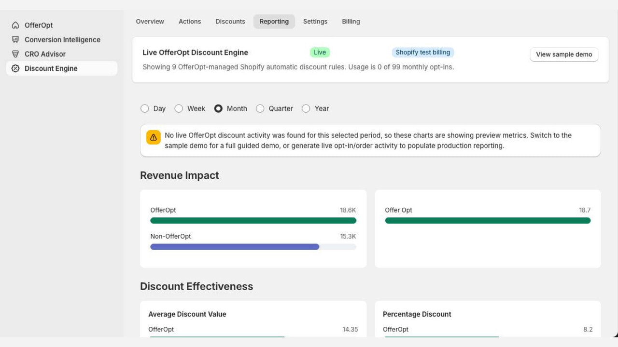
Task: Click the 8.2 percentage discount value
Action: point(588,329)
